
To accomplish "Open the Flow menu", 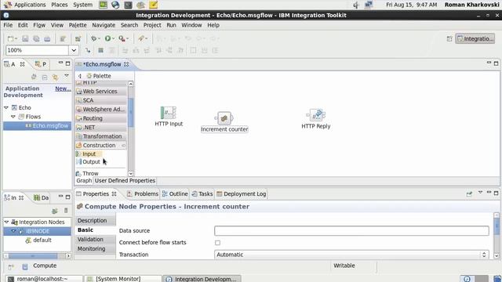I will coord(39,25).
